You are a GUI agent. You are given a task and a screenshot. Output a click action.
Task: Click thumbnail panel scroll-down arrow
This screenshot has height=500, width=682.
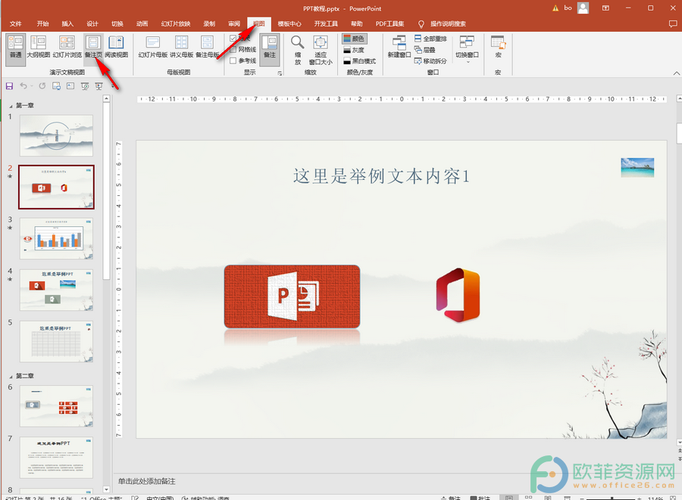[x=106, y=489]
